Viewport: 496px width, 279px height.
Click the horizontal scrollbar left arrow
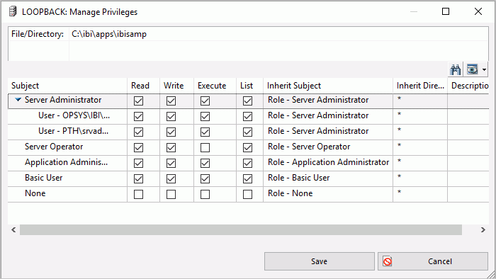13,229
